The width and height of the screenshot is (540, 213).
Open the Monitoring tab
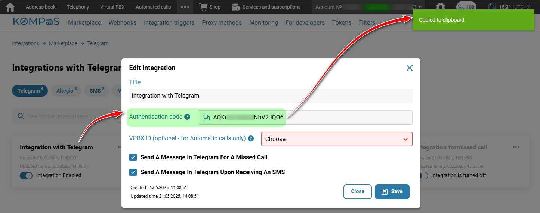263,22
